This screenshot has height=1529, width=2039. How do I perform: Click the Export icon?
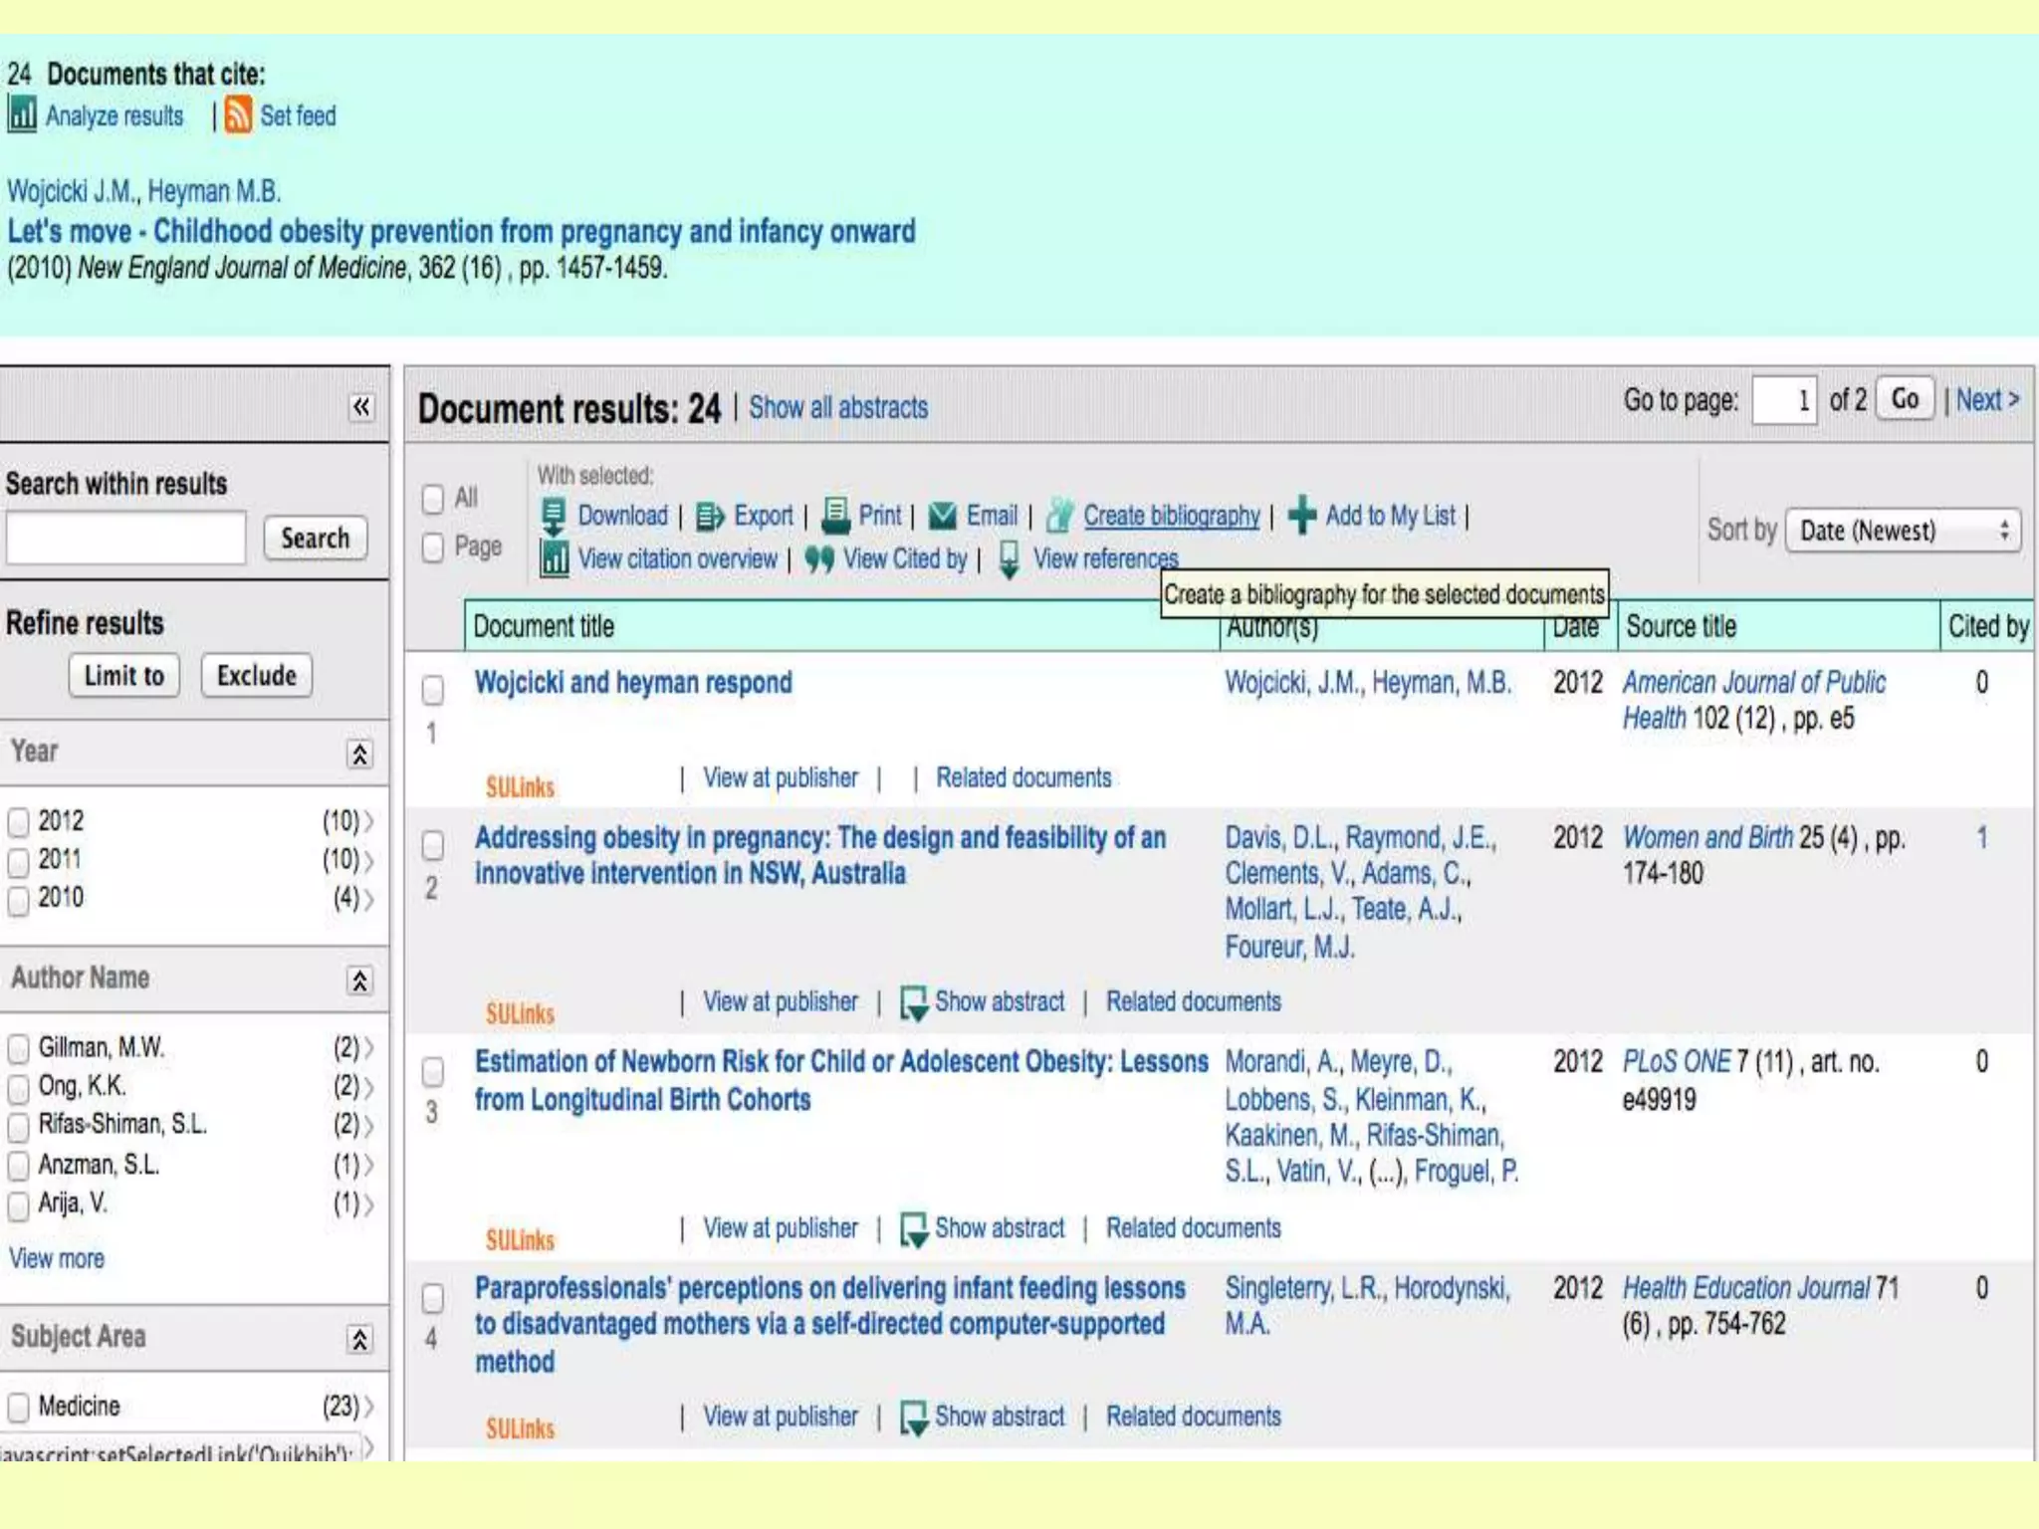(710, 516)
